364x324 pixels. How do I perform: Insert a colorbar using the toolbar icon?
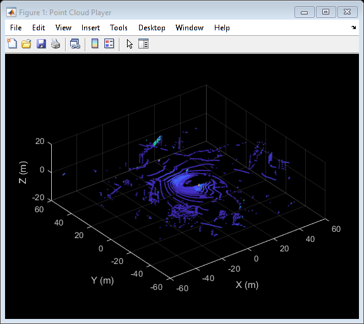[95, 44]
